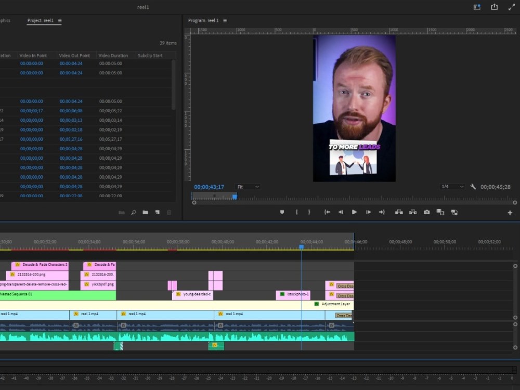Click the Mark In bracket icon

[296, 212]
